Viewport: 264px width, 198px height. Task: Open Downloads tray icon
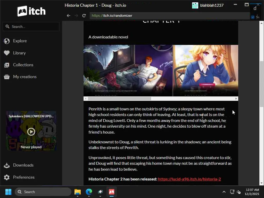[7, 165]
